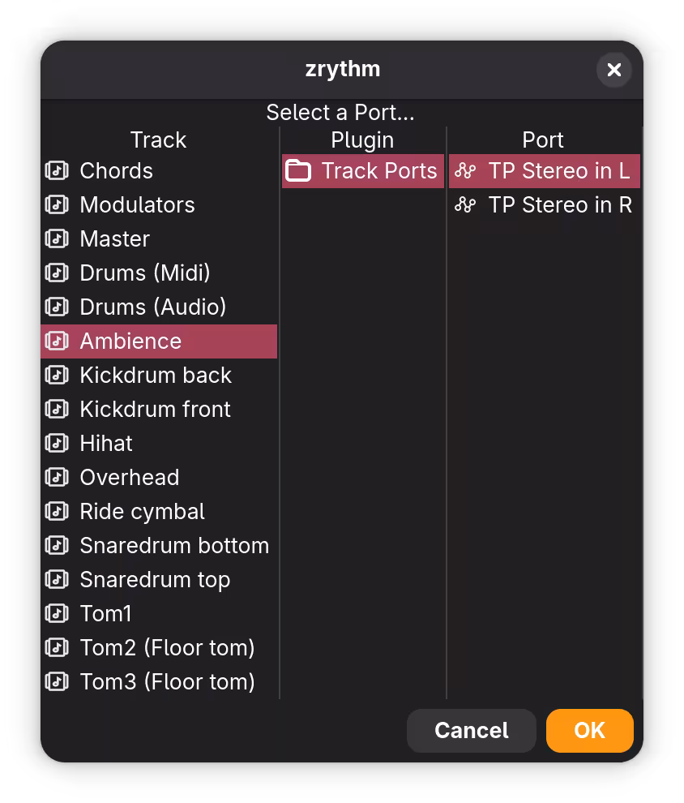Click the folder icon on Track Ports

pyautogui.click(x=301, y=170)
